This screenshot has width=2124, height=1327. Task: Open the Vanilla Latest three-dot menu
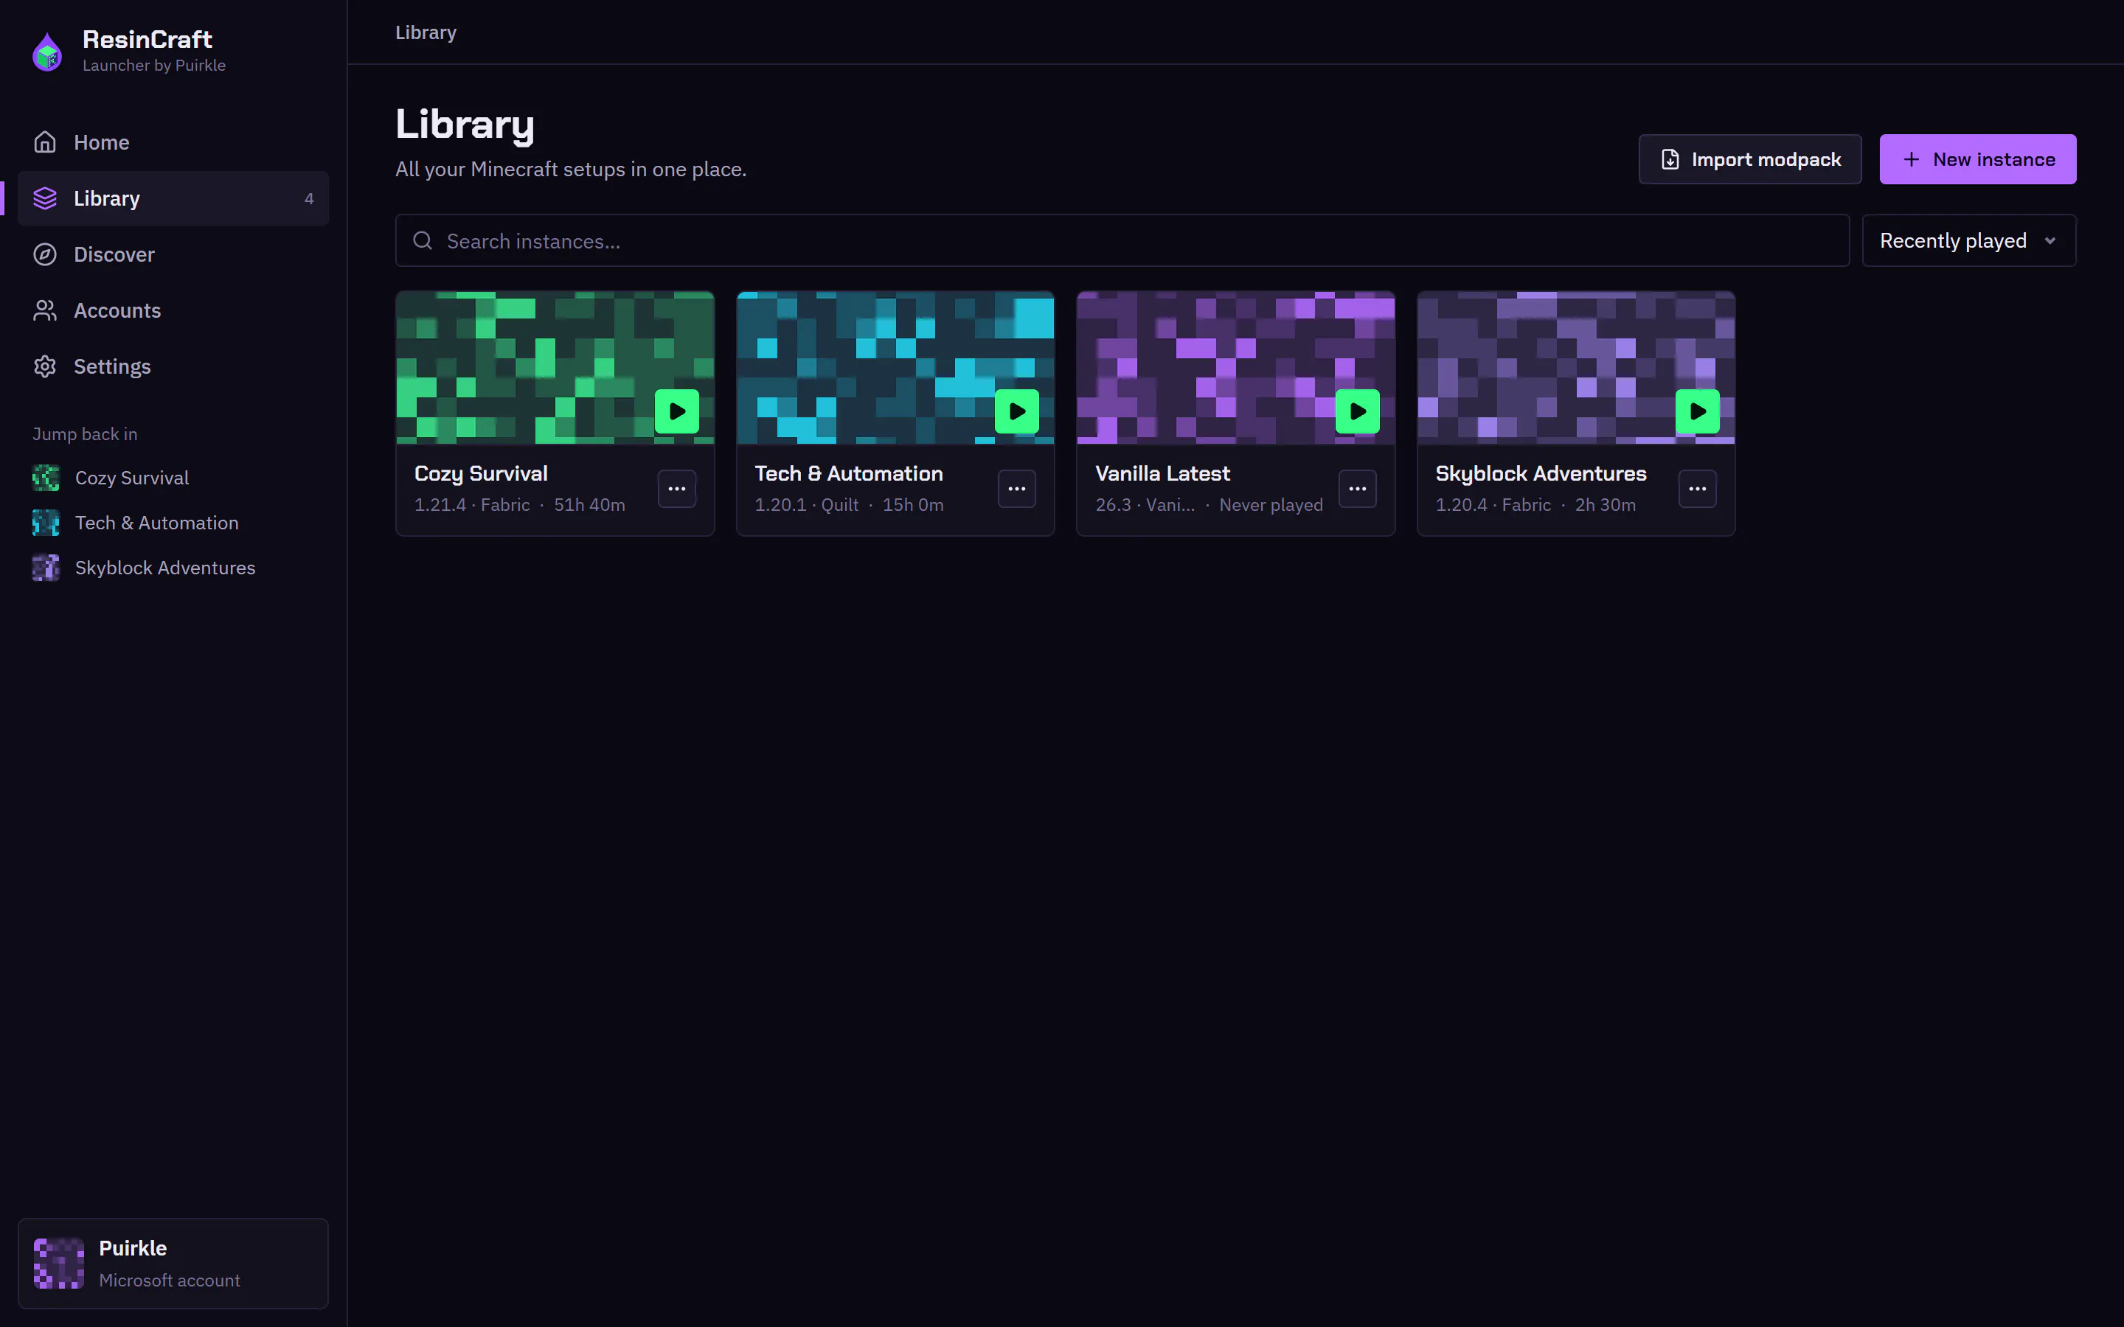1357,489
